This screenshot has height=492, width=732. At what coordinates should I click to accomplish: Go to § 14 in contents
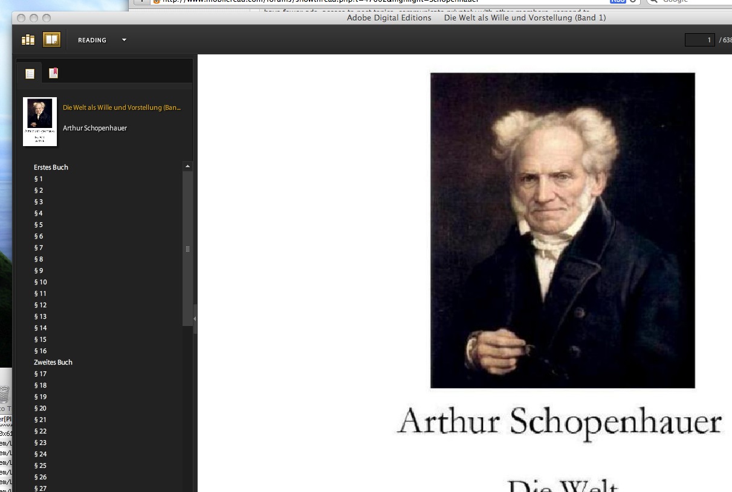pyautogui.click(x=40, y=328)
